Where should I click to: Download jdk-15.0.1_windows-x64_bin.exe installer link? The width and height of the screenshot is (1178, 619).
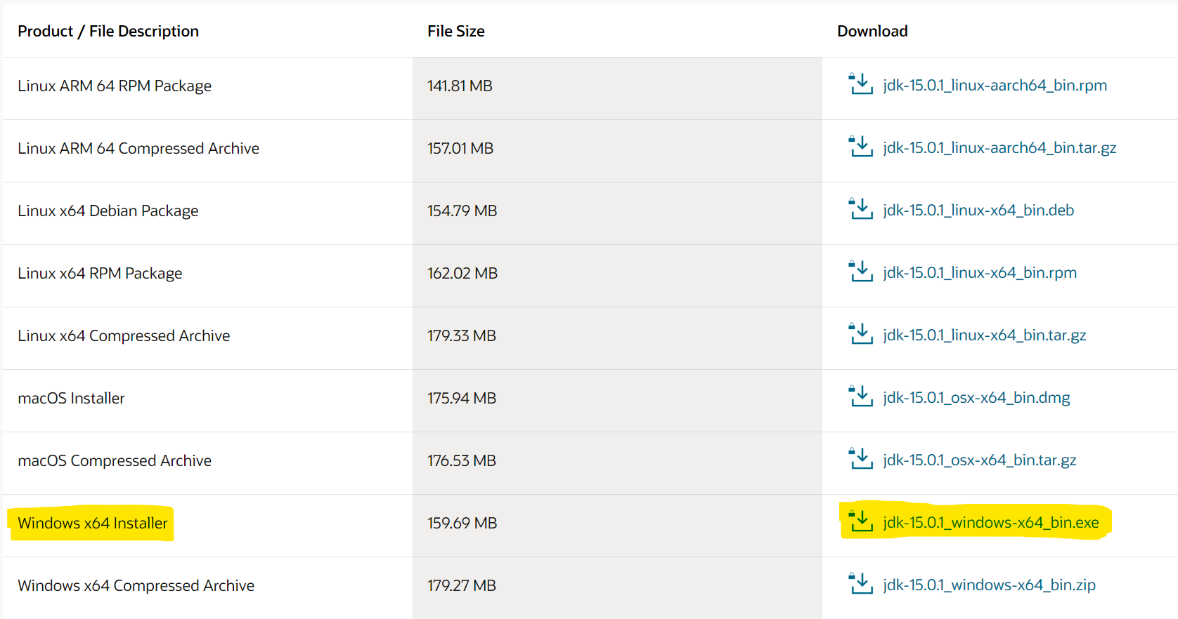(991, 523)
